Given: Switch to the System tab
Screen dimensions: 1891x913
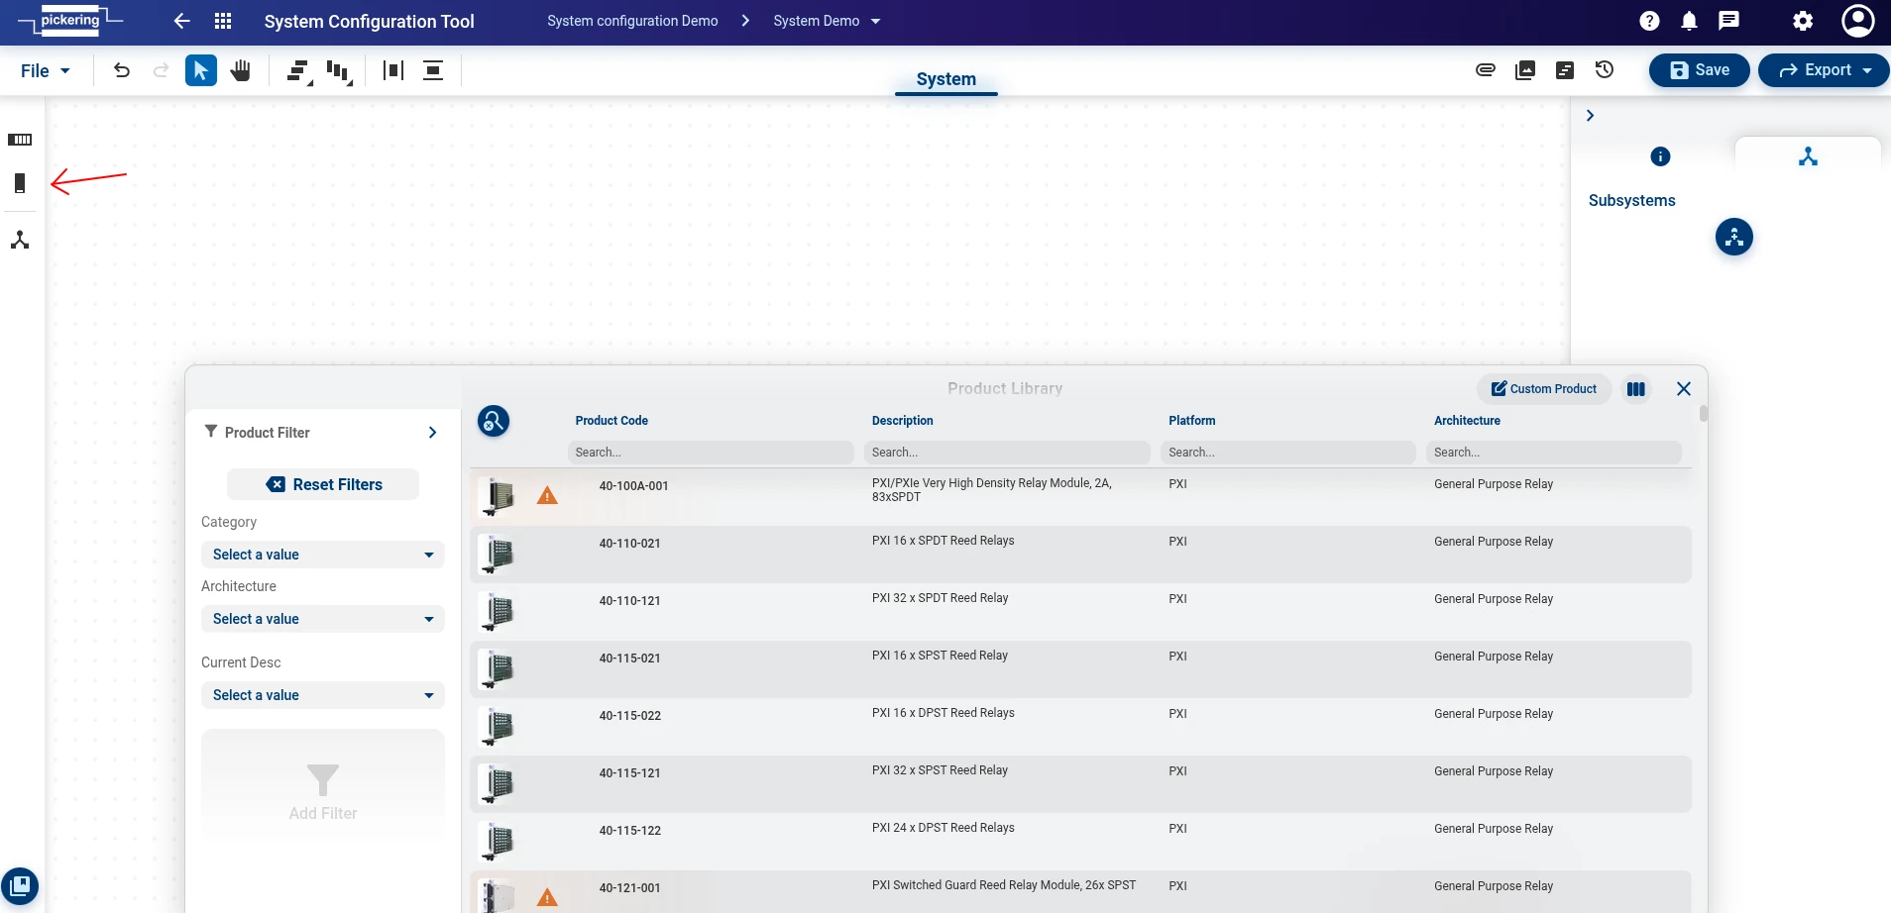Looking at the screenshot, I should [x=946, y=79].
